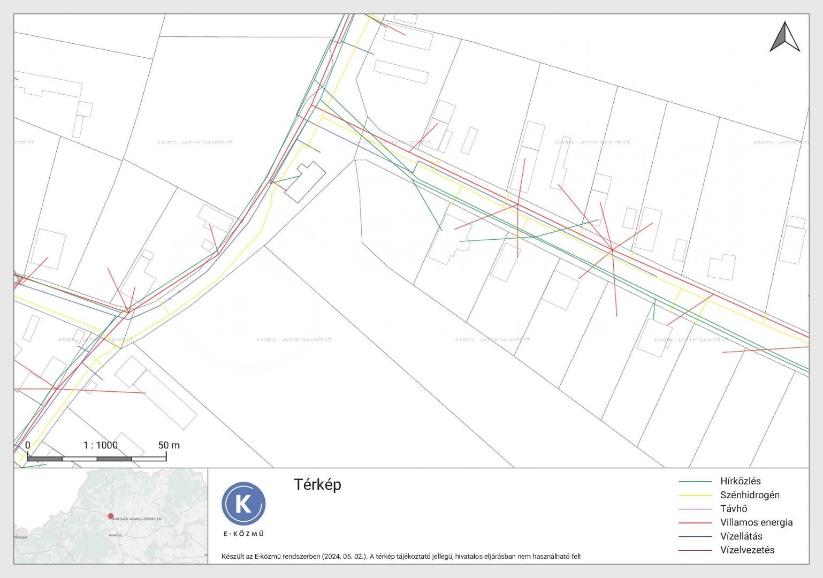This screenshot has width=823, height=578.
Task: Select the Szénhidrogén legend label
Action: pos(749,495)
